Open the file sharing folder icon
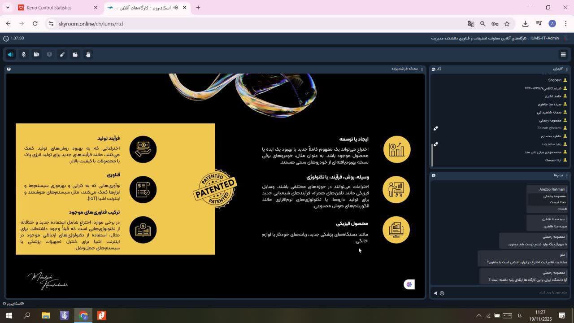 pos(75,55)
